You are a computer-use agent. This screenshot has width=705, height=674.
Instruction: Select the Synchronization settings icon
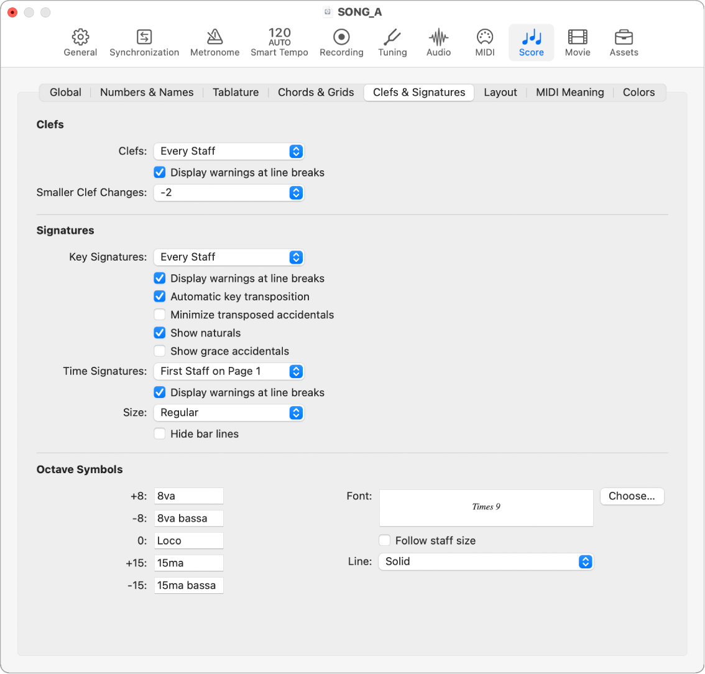click(x=144, y=37)
